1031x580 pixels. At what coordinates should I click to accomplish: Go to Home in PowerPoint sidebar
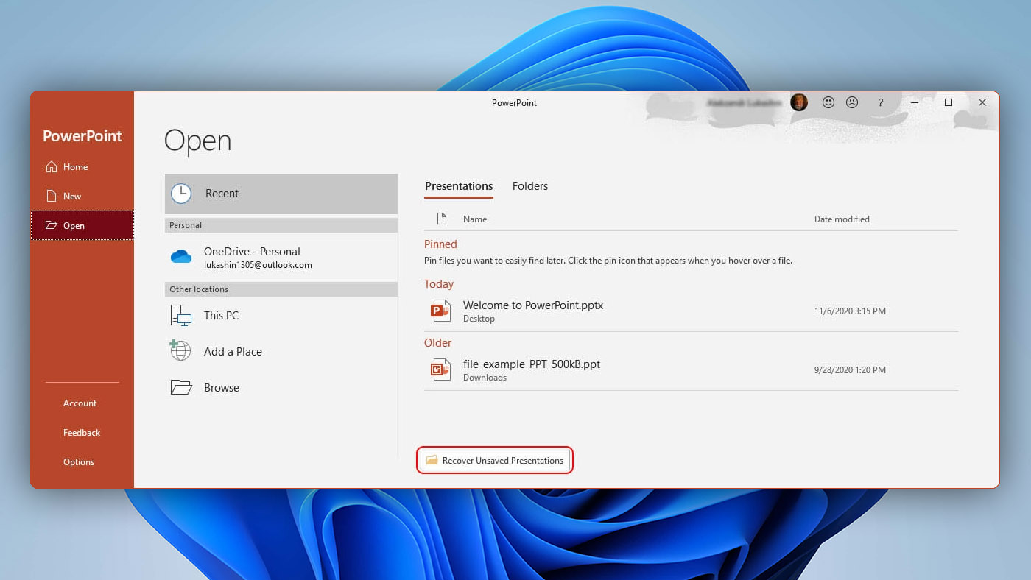click(x=82, y=167)
